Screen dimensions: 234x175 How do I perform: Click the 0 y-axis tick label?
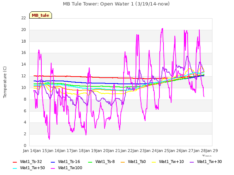25,145
